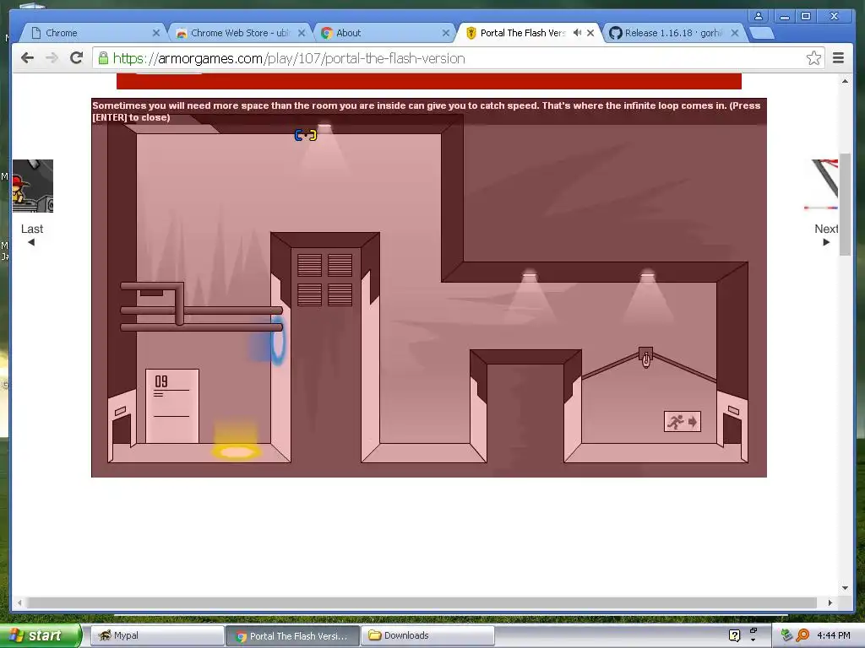Click the 4:44 PM system clock
865x648 pixels.
[833, 635]
